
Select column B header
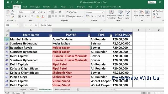click(x=71, y=30)
